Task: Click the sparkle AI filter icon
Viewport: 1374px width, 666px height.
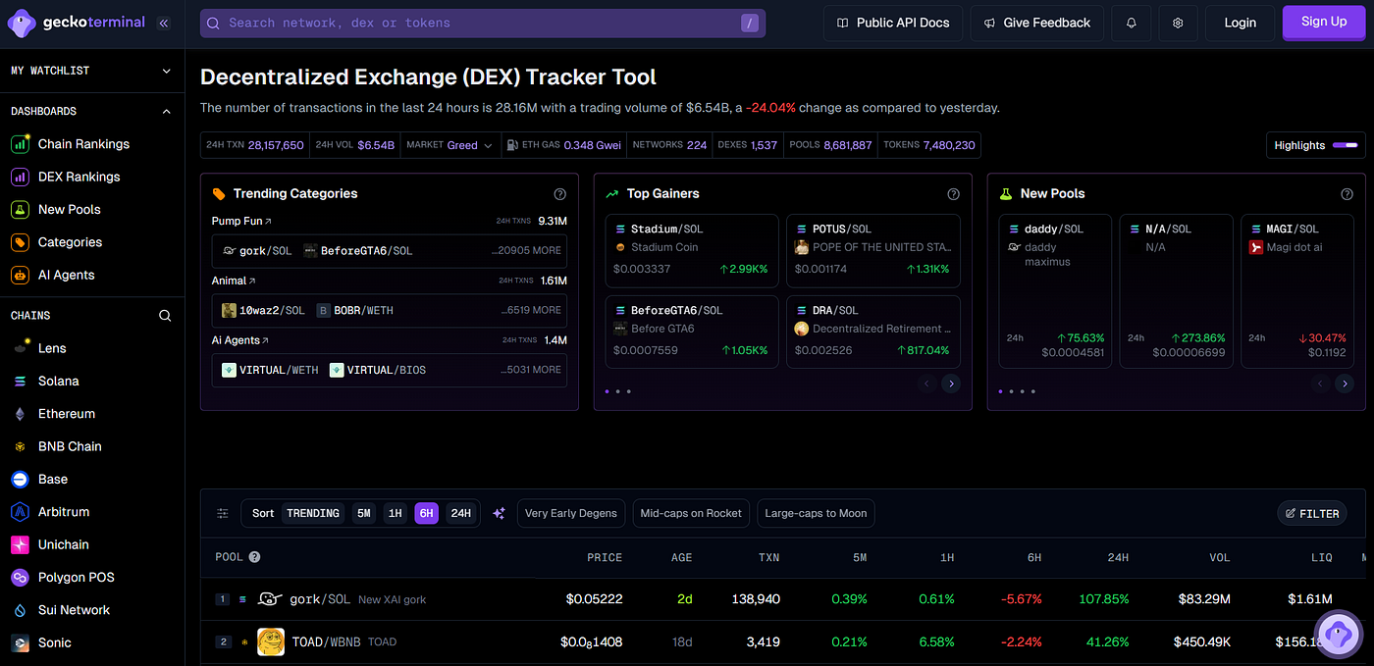Action: (x=499, y=513)
